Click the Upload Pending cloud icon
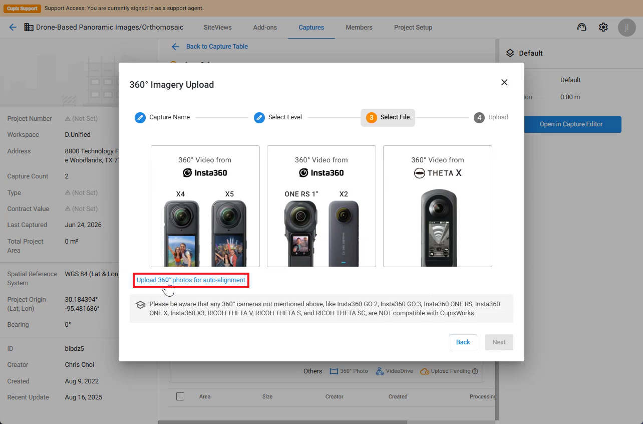 pos(424,371)
